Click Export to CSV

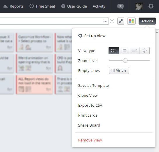(x=90, y=105)
